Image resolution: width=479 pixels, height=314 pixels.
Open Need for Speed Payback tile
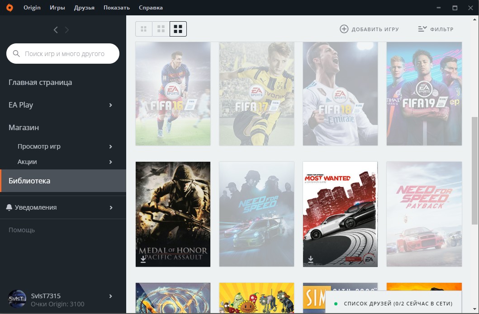[424, 214]
